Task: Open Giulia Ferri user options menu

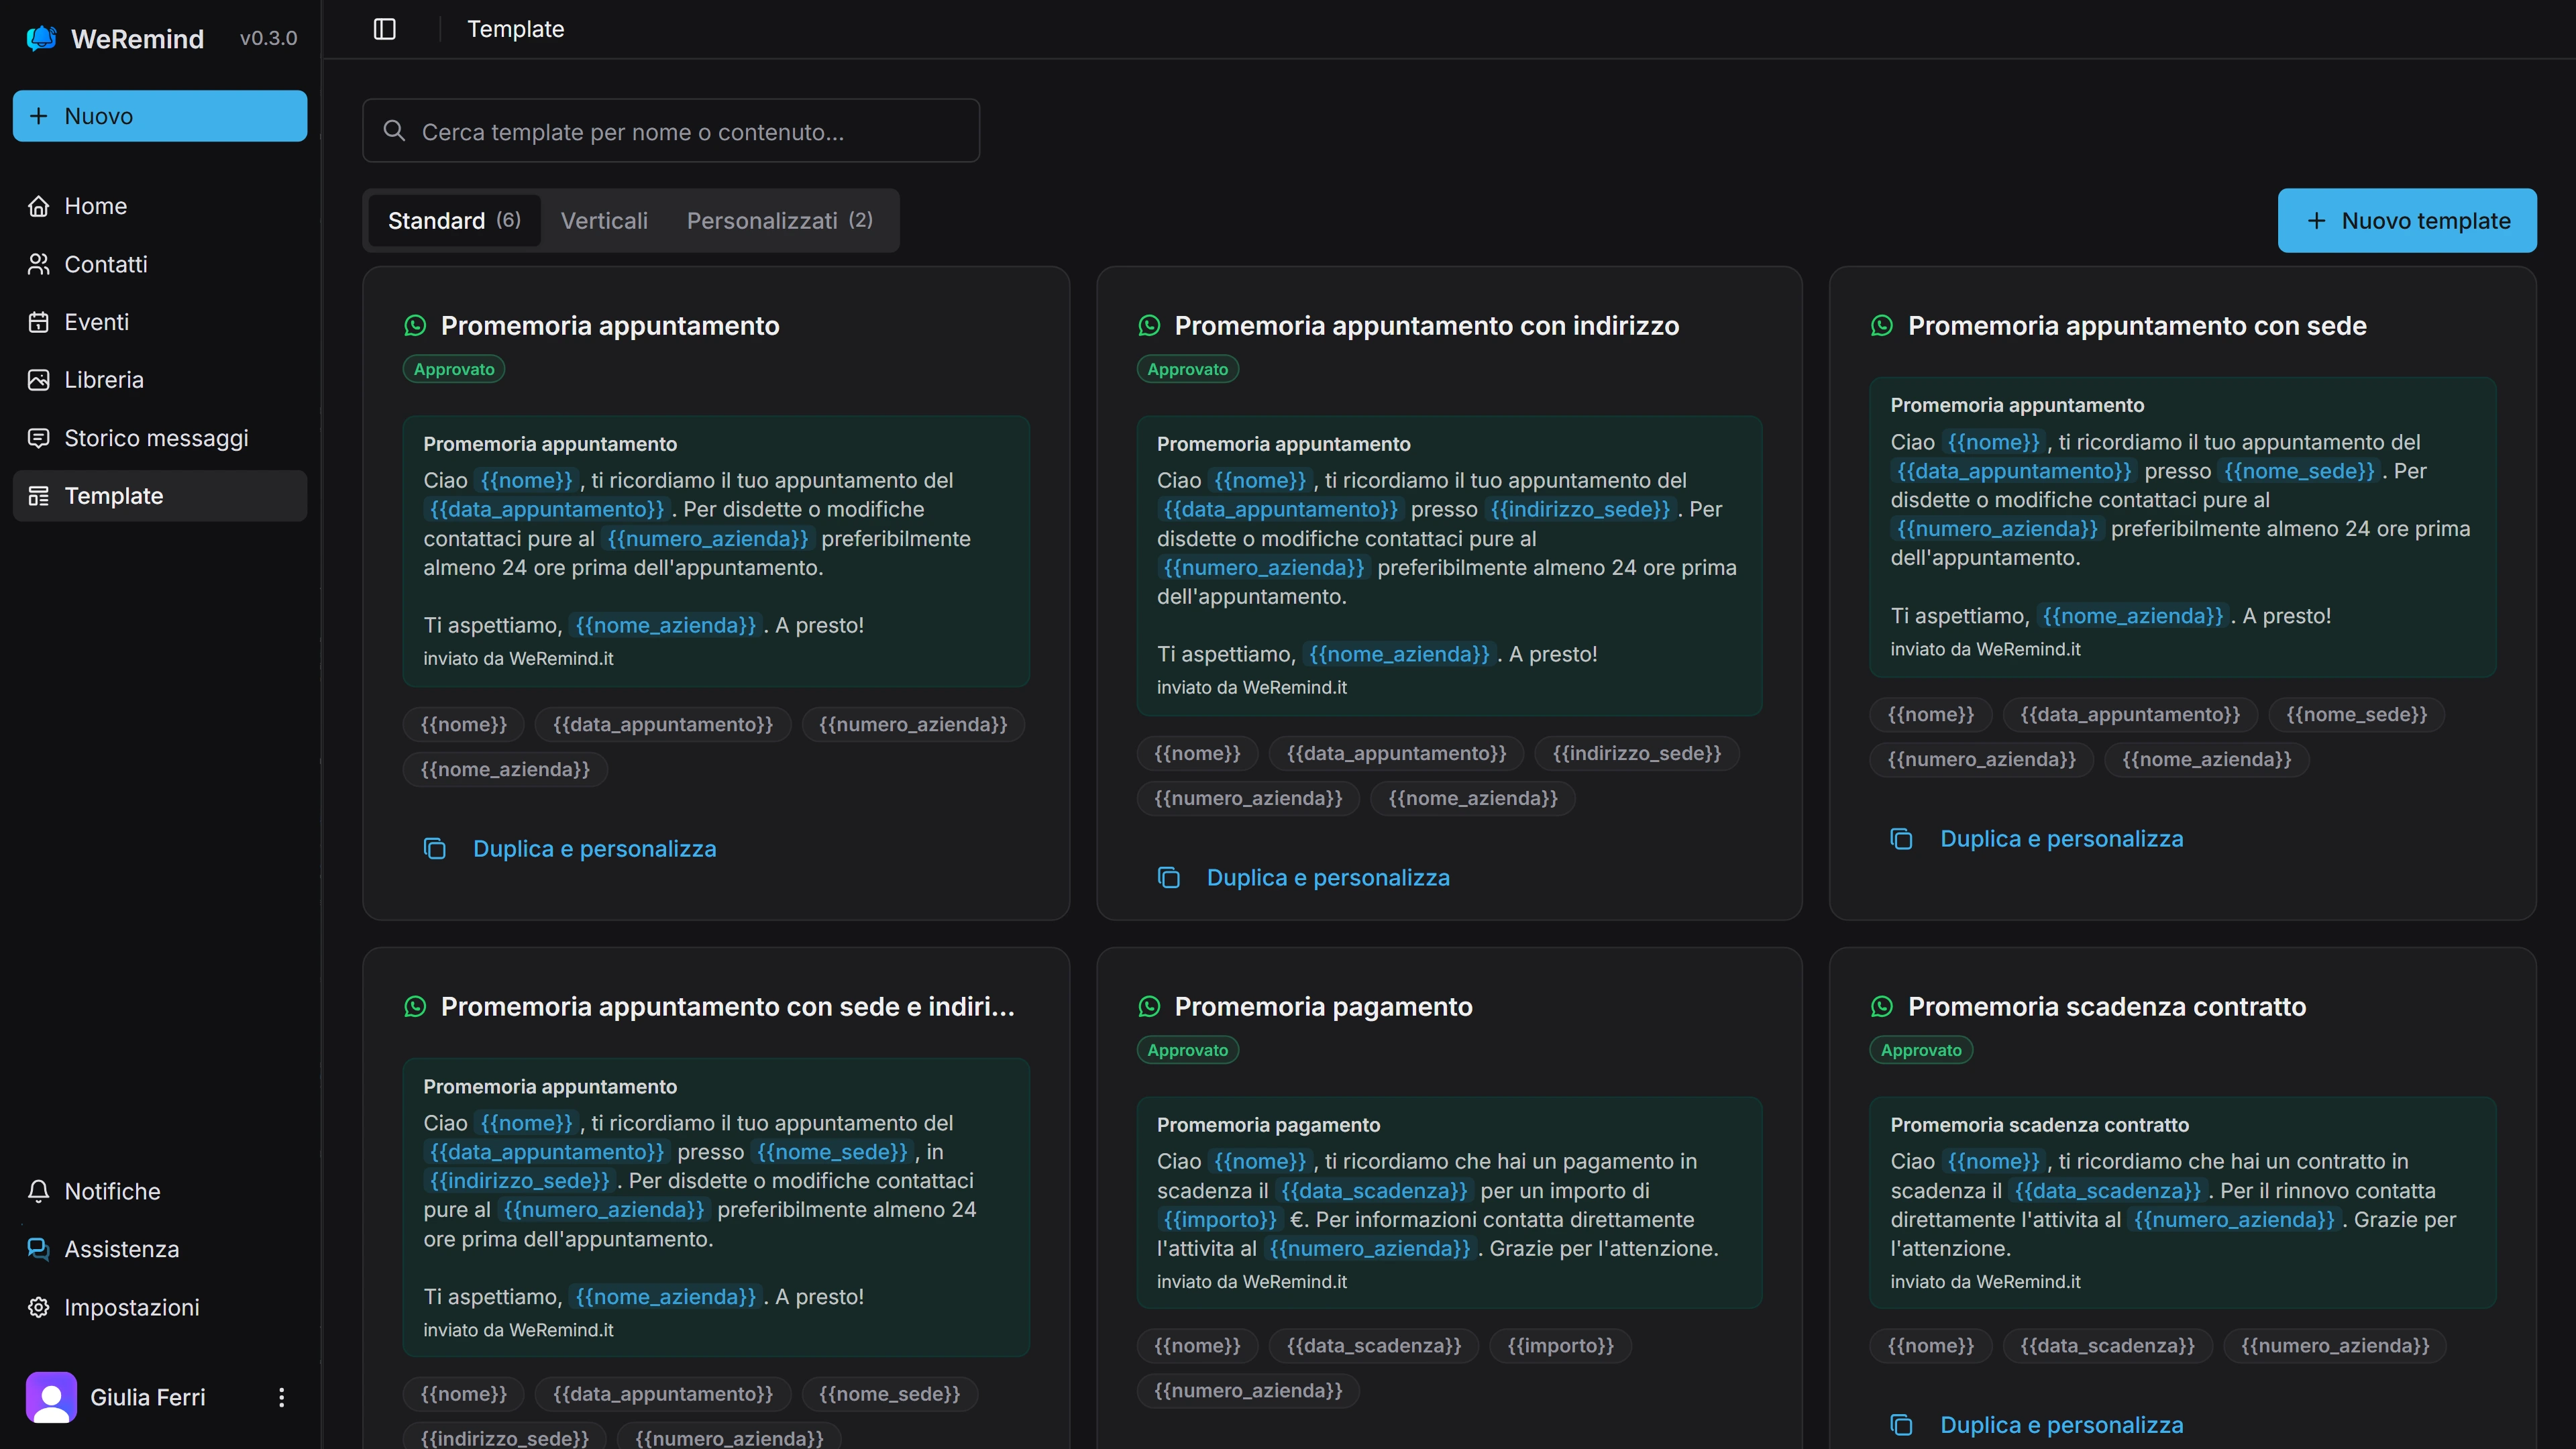Action: pos(281,1397)
